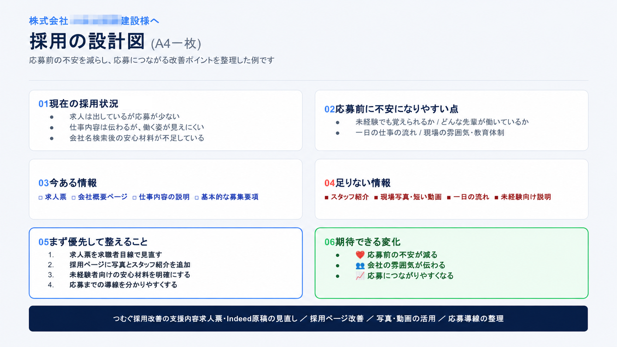Image resolution: width=617 pixels, height=347 pixels.
Task: Click the text 会社の雰囲気が伝わる
Action: click(406, 266)
